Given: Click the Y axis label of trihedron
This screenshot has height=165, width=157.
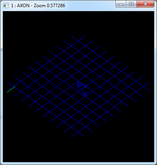Looking at the screenshot, I should (85, 86).
